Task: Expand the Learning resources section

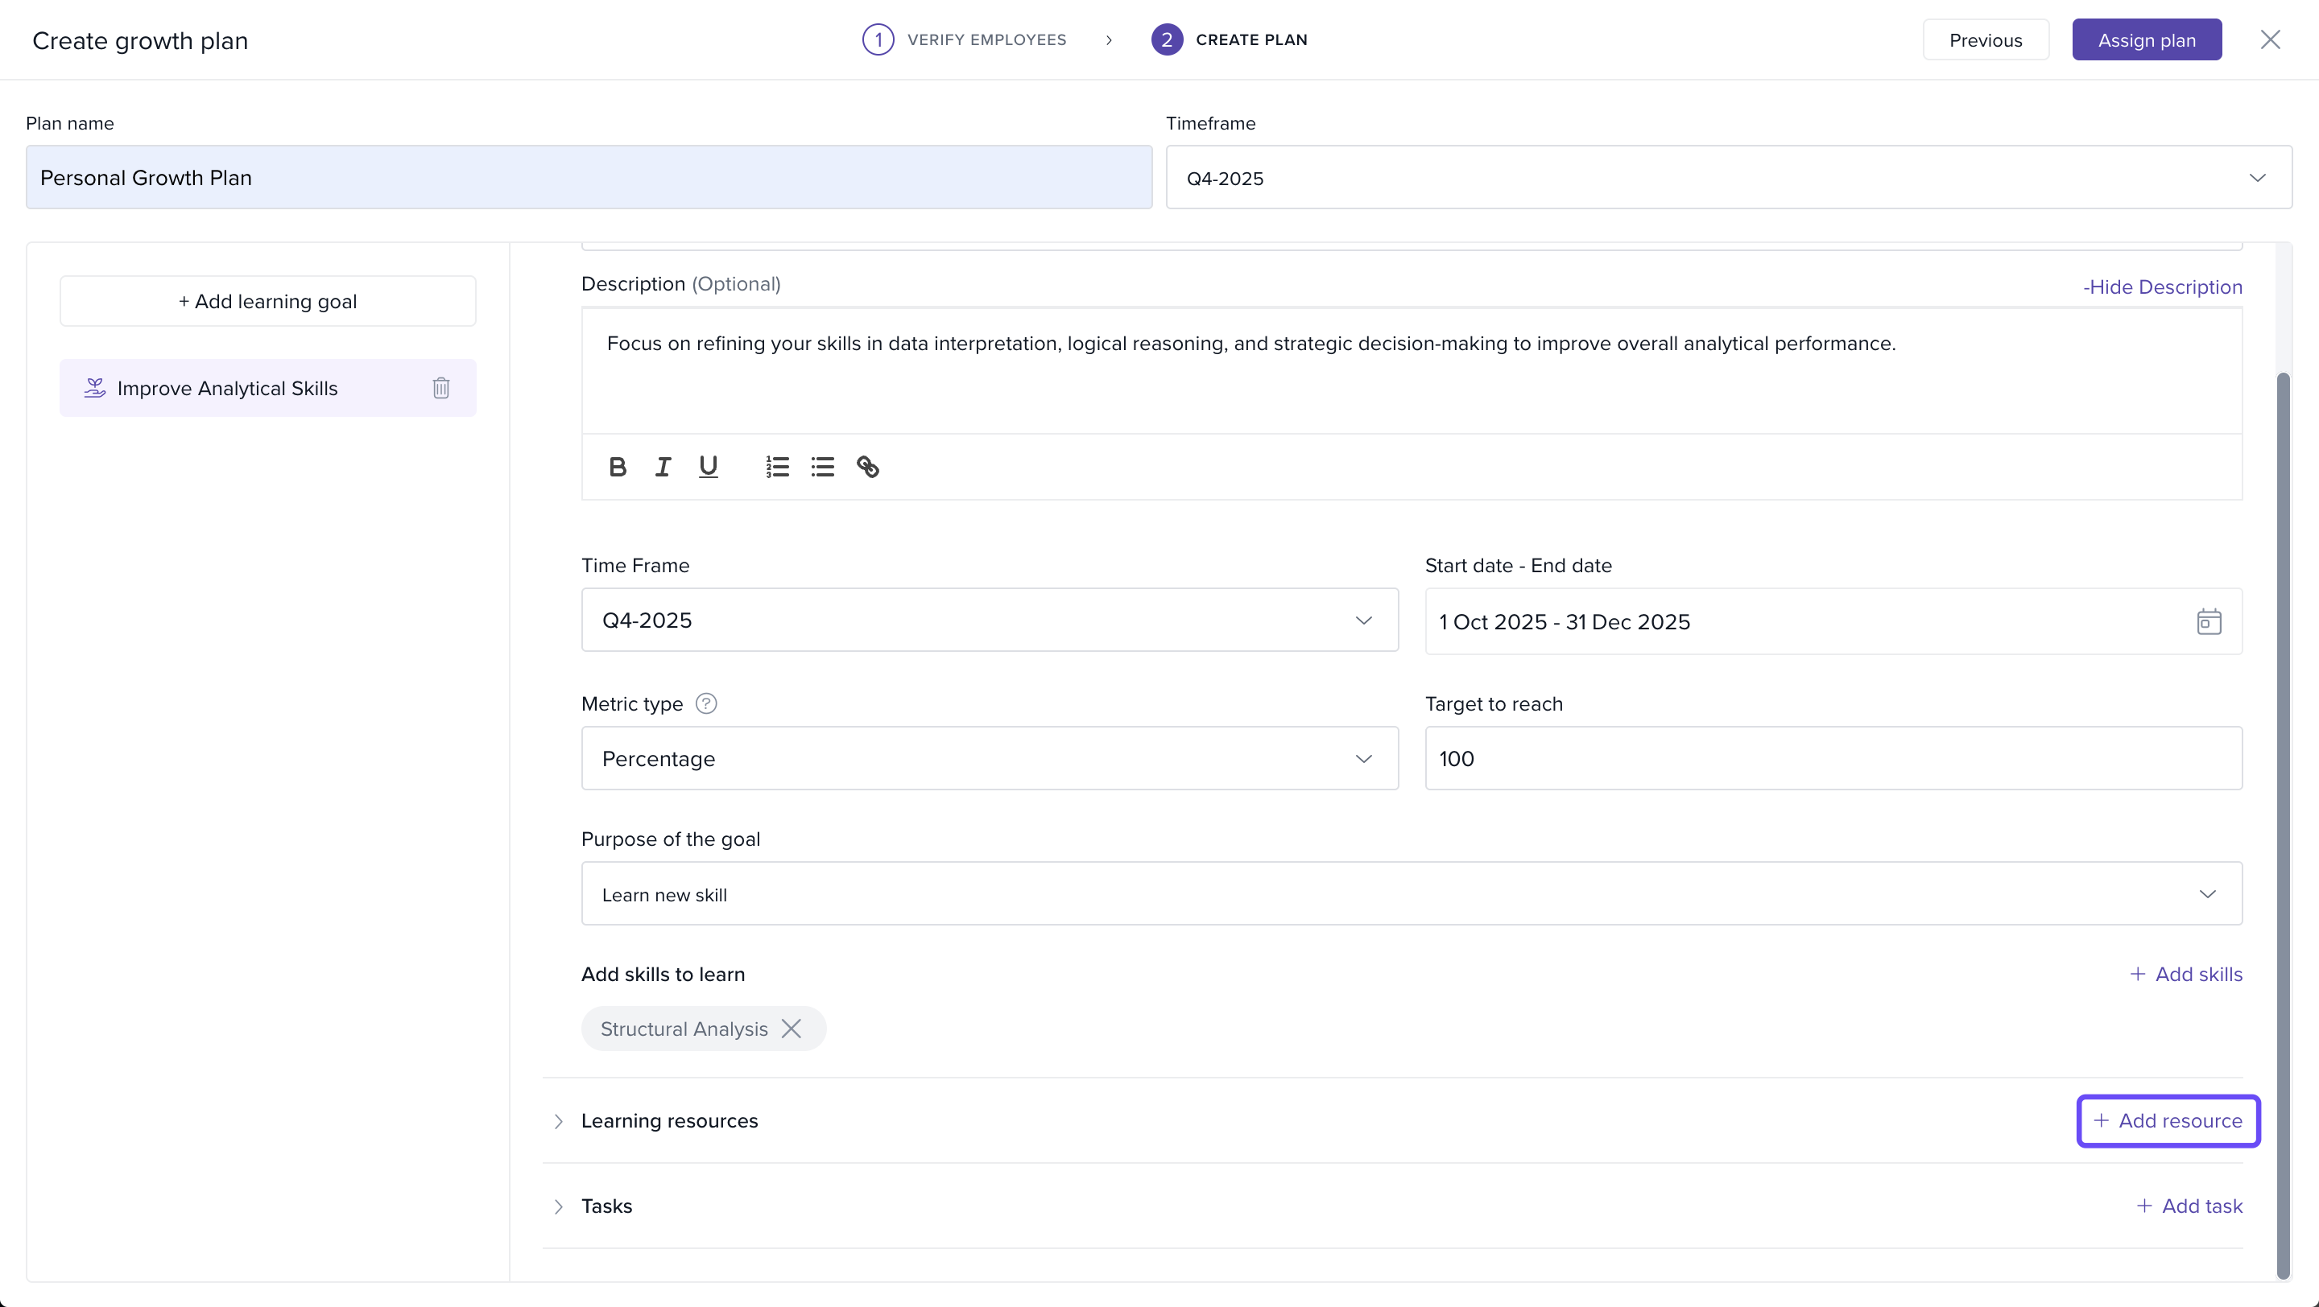Action: tap(558, 1121)
